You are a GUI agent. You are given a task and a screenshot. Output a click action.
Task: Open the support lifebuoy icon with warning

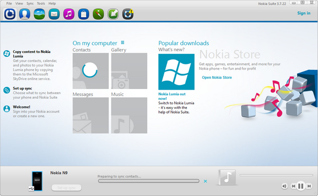point(128,14)
